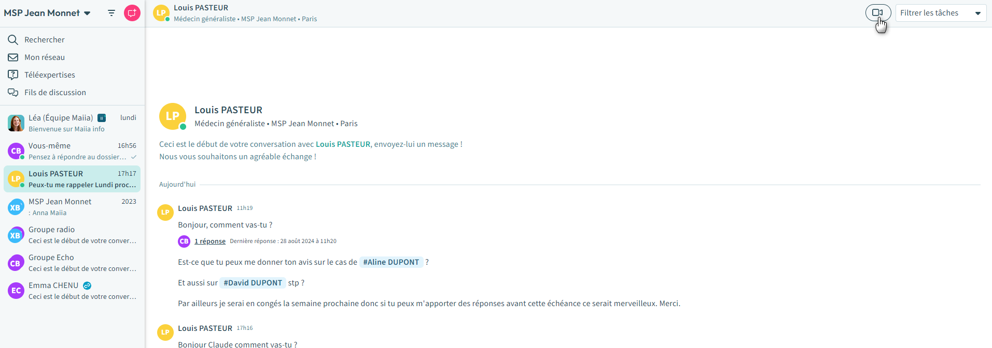Open the 1 réponse thread link
Screen dimensions: 992x348
pos(209,241)
